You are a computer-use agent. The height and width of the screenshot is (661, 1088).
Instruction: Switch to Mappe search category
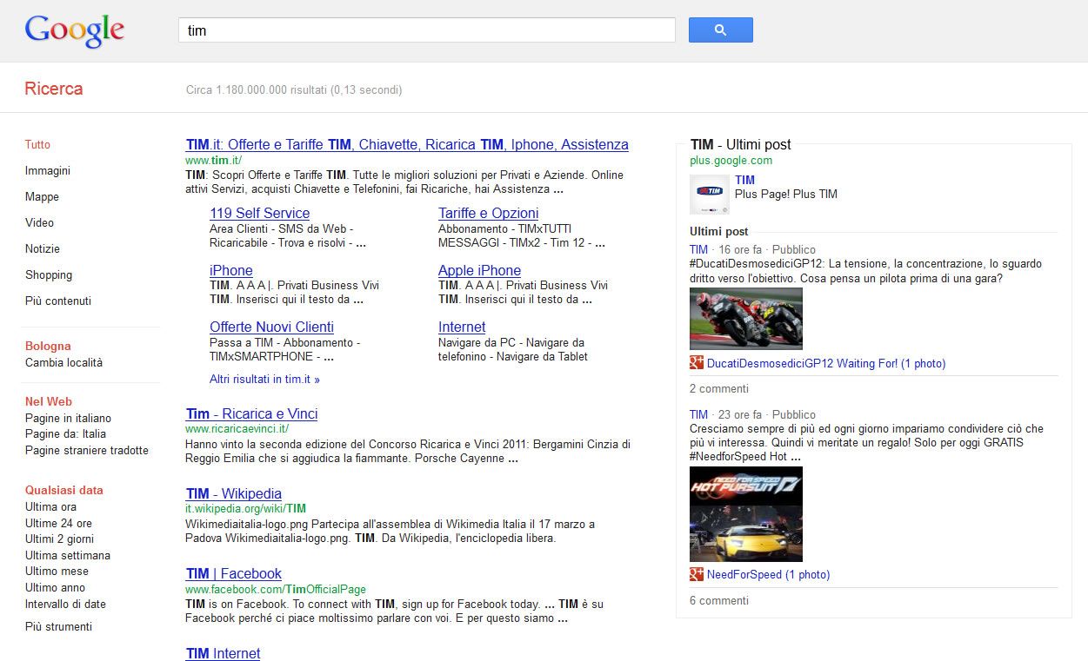42,197
